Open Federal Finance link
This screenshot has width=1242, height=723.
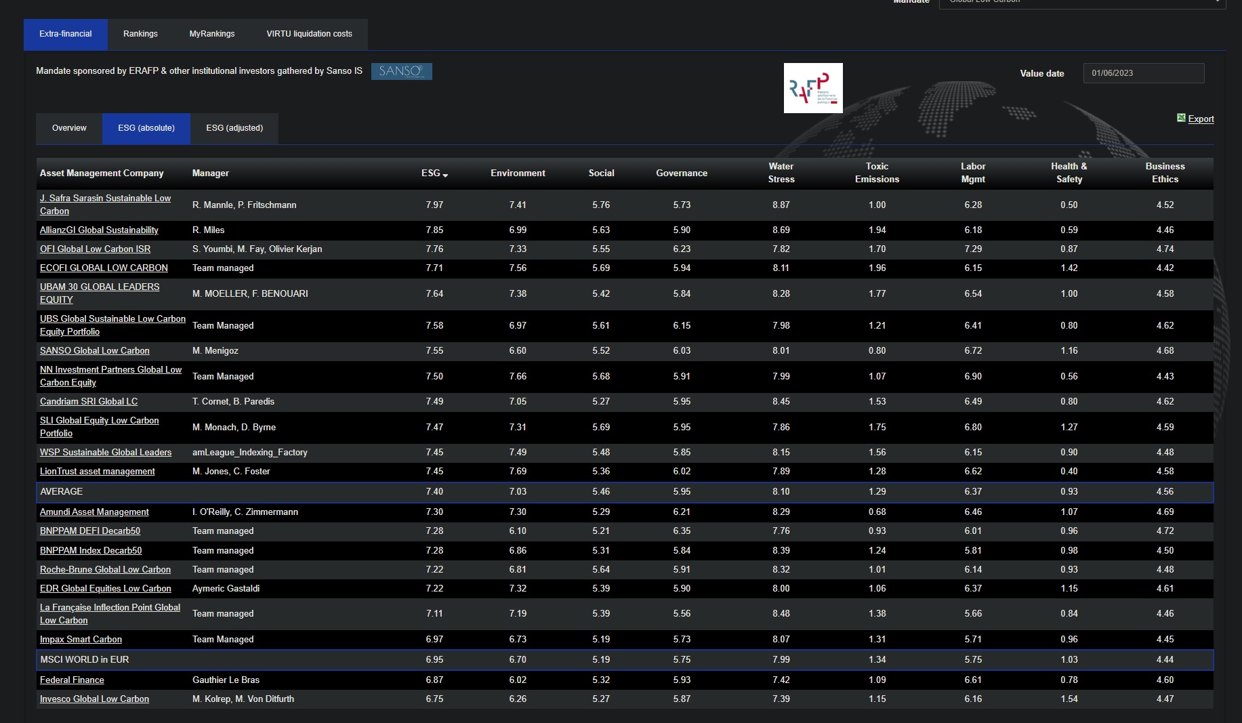[x=72, y=680]
